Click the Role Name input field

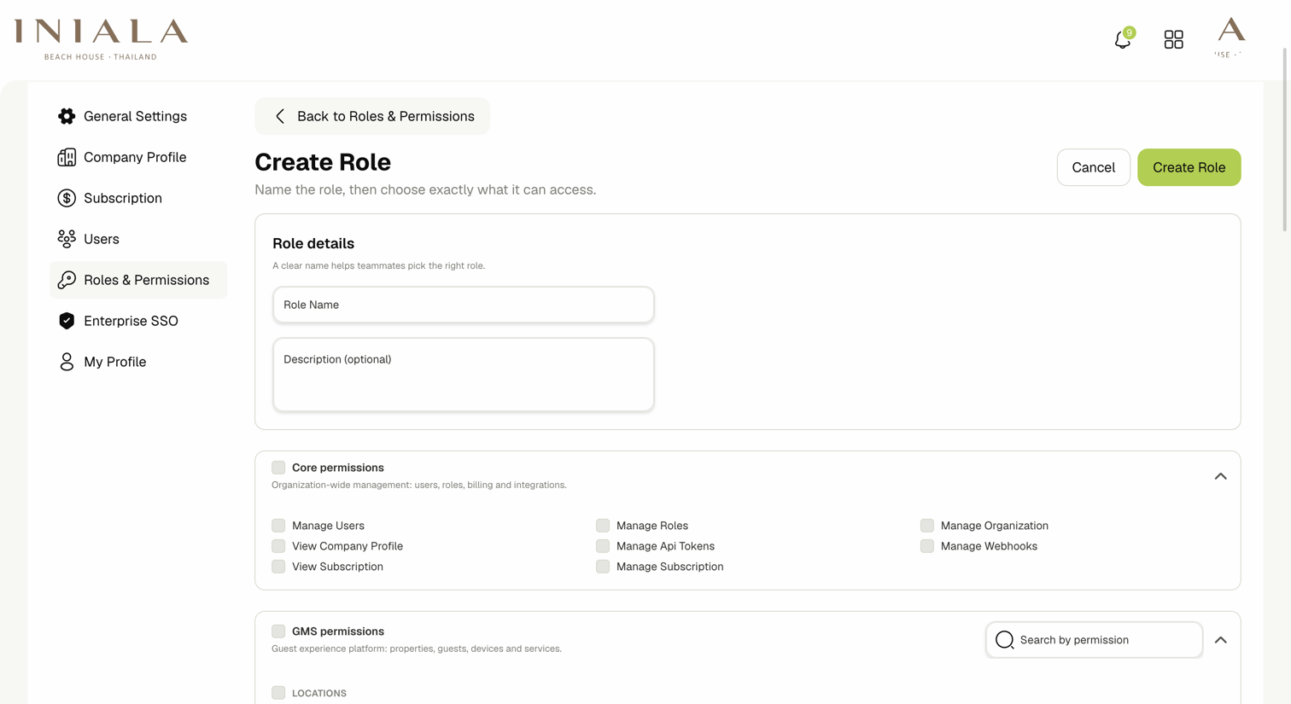coord(464,305)
